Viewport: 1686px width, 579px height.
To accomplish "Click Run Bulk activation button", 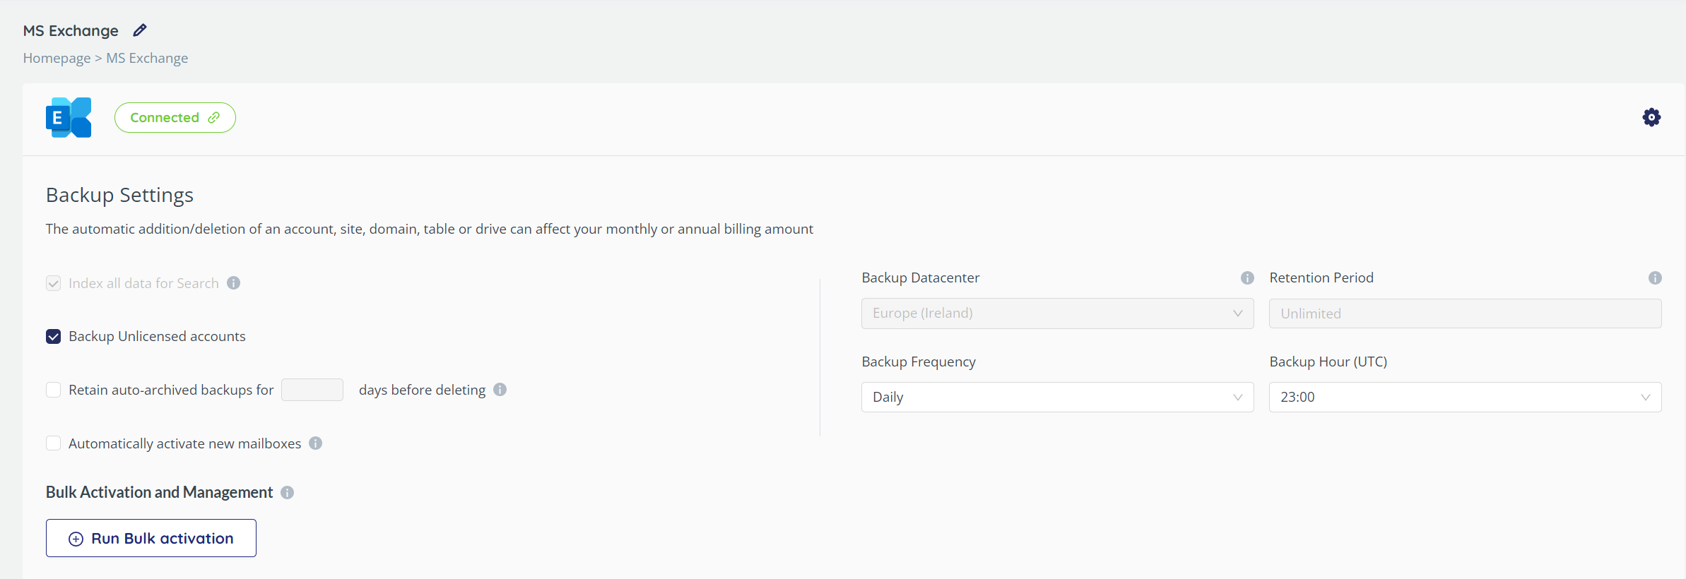I will tap(151, 538).
